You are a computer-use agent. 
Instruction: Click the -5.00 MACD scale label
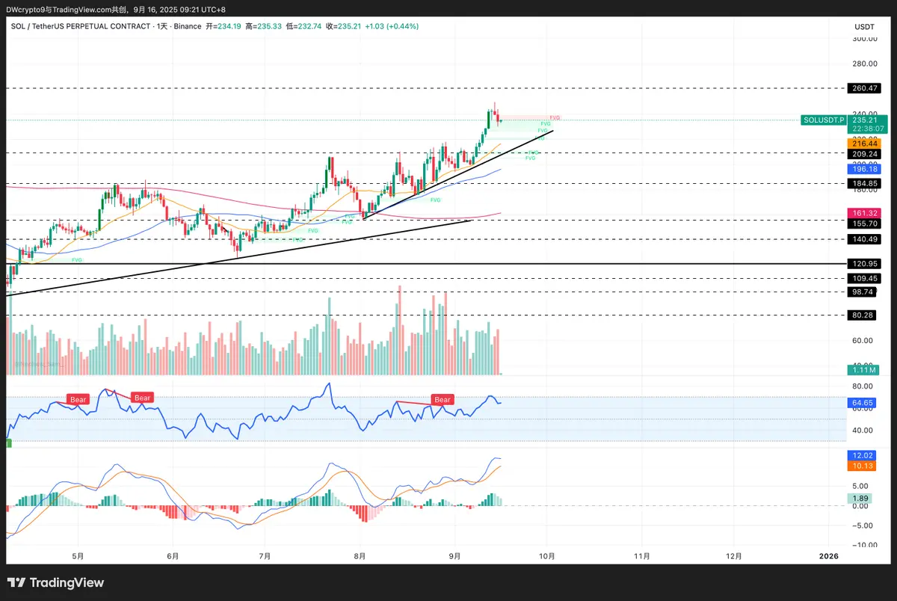pyautogui.click(x=863, y=526)
